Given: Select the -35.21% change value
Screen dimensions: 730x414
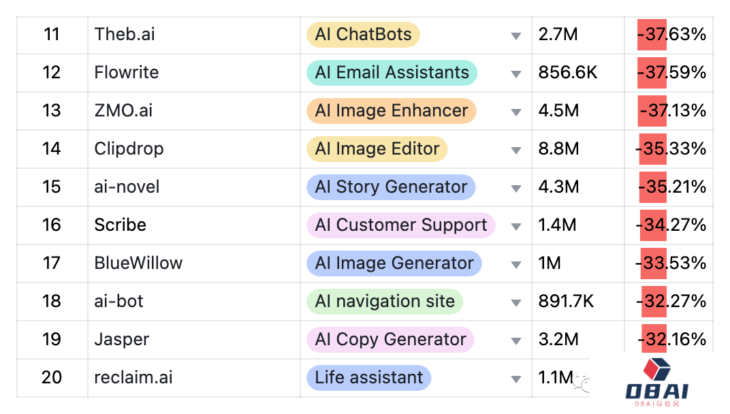Looking at the screenshot, I should point(672,187).
